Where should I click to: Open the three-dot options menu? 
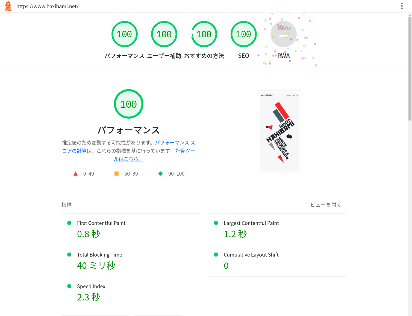pyautogui.click(x=402, y=6)
